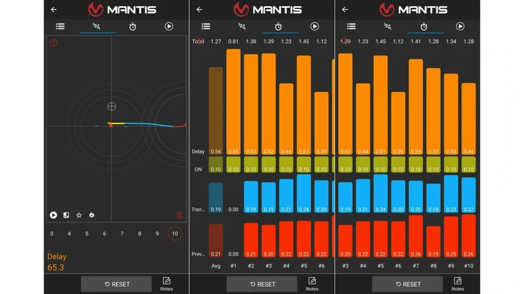Tap middle panel's #2 delay bar 0.62
Viewport: 524px width, 294px height.
(x=251, y=105)
